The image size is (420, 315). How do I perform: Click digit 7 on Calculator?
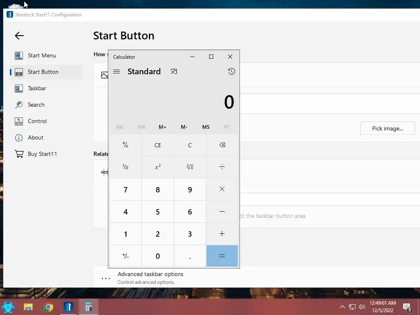click(126, 189)
